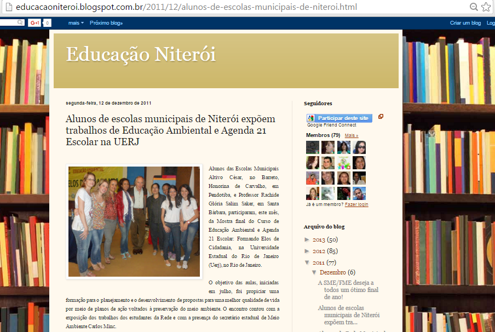The width and height of the screenshot is (495, 332).
Task: Click the Google Friend Connect logo icon
Action: [311, 118]
